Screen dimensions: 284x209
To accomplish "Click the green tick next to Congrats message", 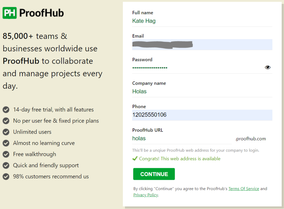I will [135, 159].
